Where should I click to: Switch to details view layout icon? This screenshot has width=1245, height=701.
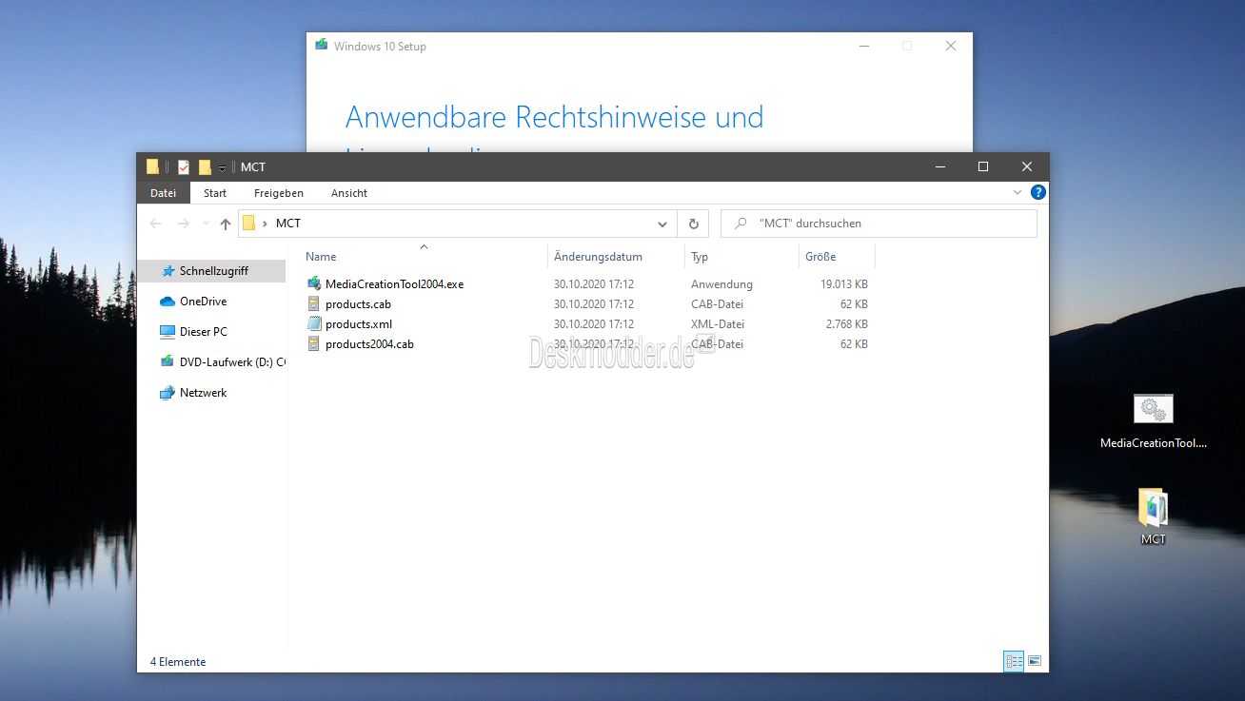pos(1014,661)
